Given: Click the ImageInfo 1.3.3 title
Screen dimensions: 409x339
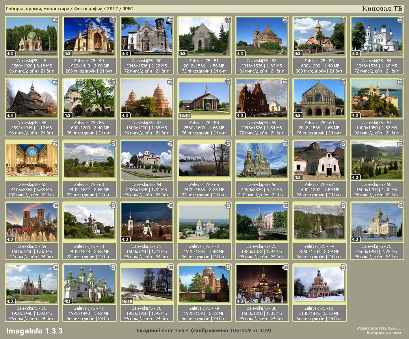Looking at the screenshot, I should pos(34,331).
